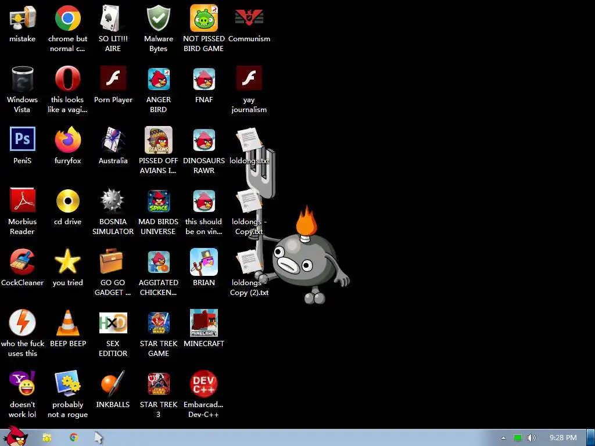The image size is (595, 446).
Task: Launch BOSNIA SIMULATOR mine icon
Action: point(113,200)
